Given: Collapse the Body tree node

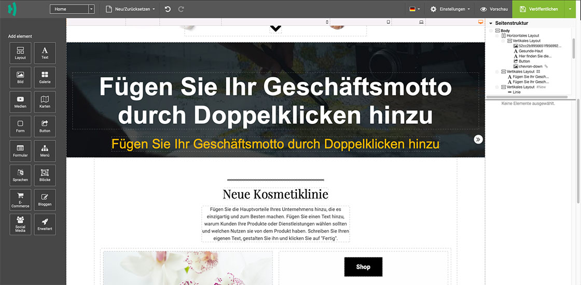Looking at the screenshot, I should pos(491,31).
